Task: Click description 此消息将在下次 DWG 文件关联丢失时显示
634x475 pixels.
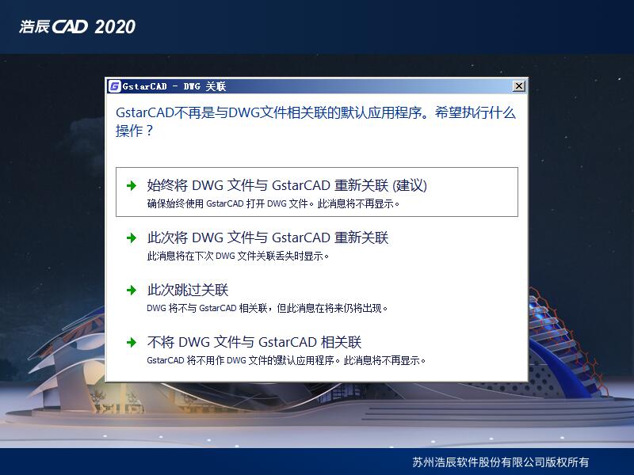Action: tap(238, 256)
